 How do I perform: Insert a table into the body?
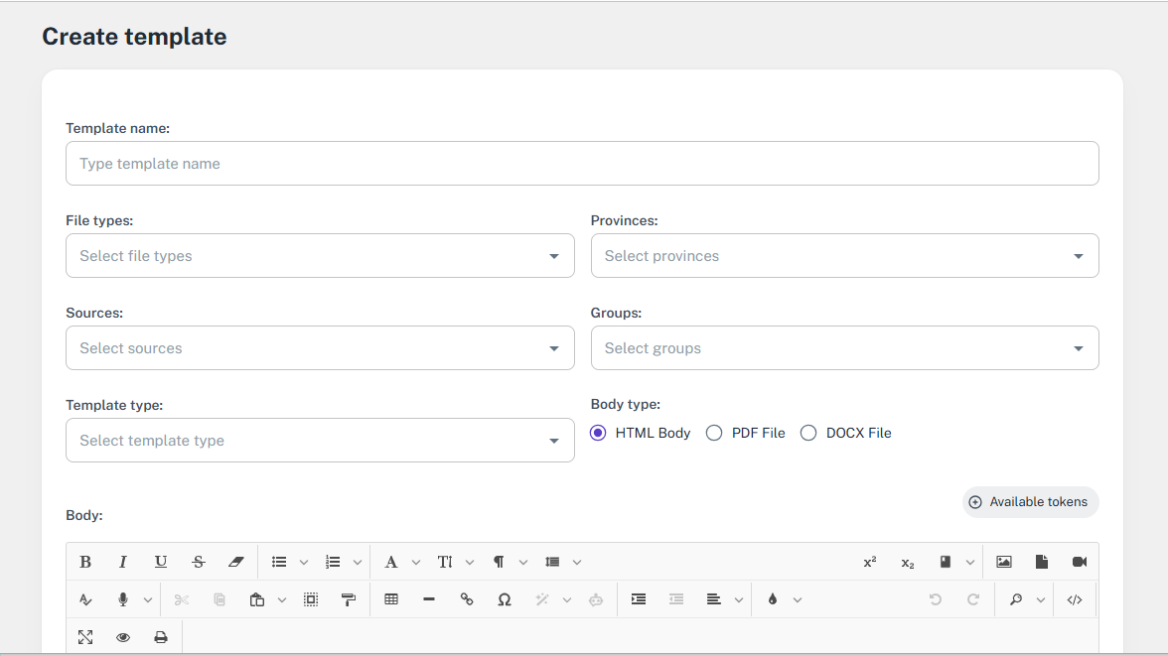(391, 599)
